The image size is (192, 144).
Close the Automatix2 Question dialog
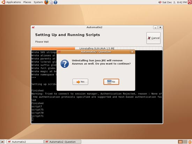[x=132, y=52]
